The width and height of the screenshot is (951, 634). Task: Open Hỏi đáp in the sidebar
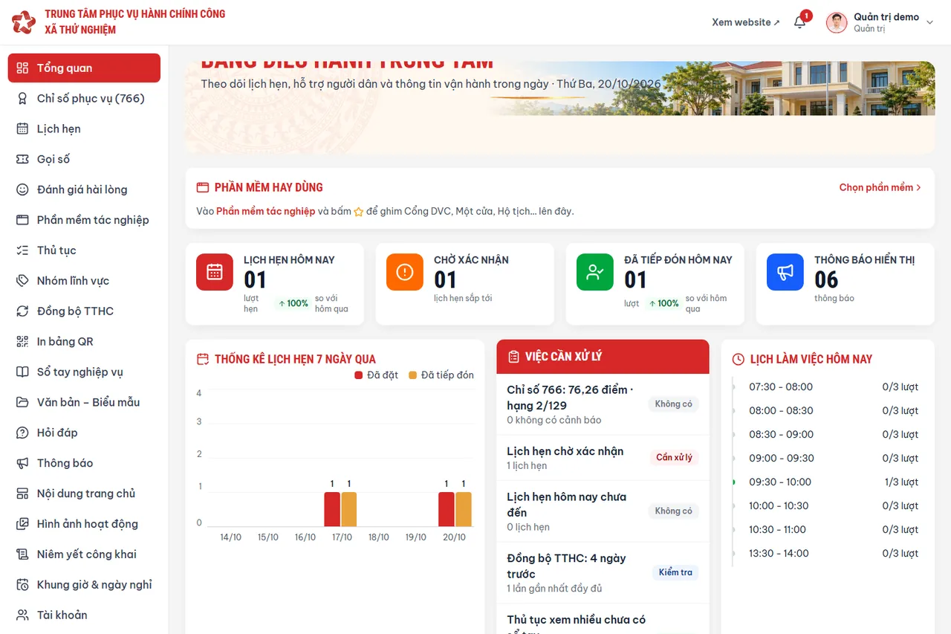point(84,433)
